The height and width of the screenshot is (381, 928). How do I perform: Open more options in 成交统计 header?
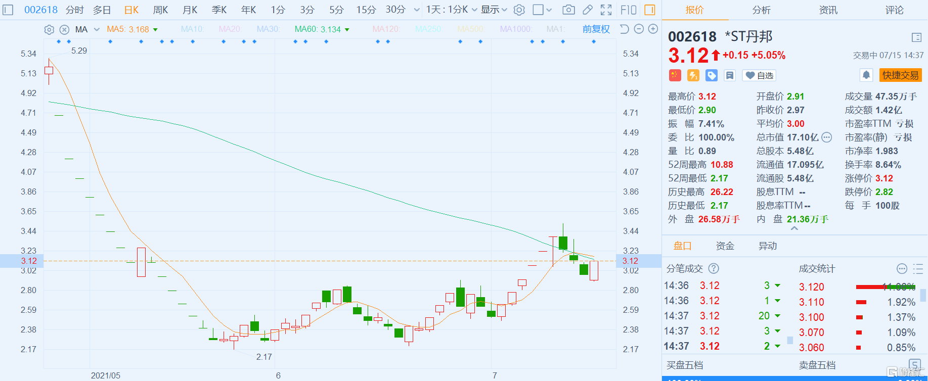point(902,268)
